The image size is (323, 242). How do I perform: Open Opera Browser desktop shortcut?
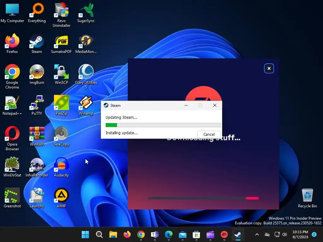tap(12, 138)
